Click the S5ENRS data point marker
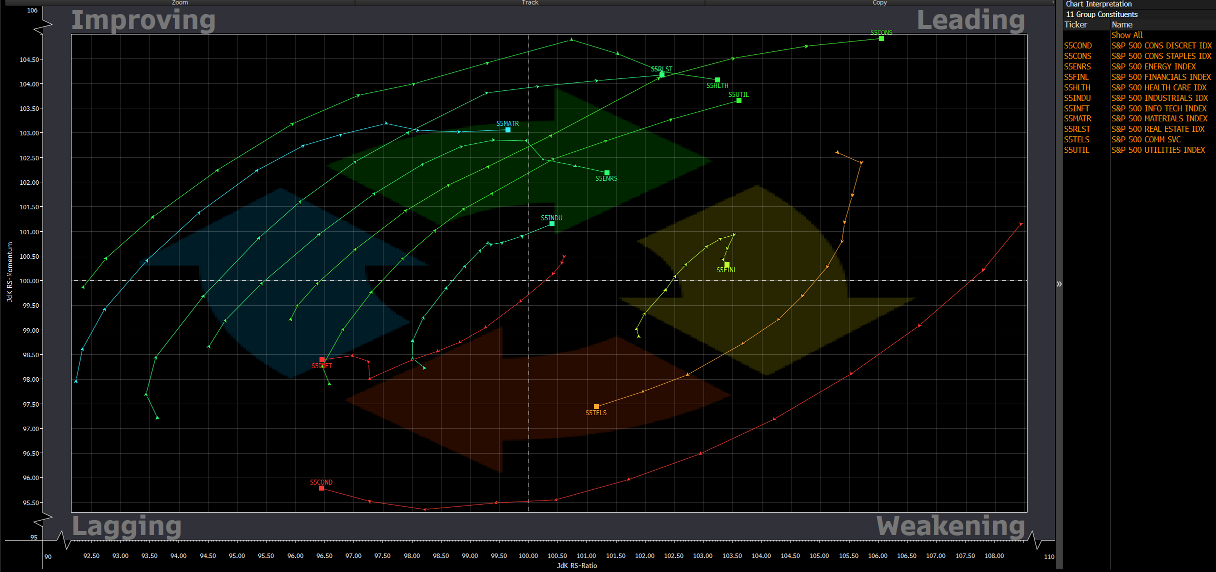Screen dimensions: 1216x572 tap(607, 173)
